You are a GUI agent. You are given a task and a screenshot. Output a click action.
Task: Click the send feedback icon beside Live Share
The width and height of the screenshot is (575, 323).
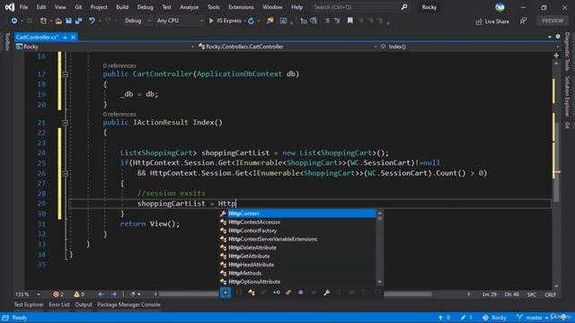coord(523,22)
